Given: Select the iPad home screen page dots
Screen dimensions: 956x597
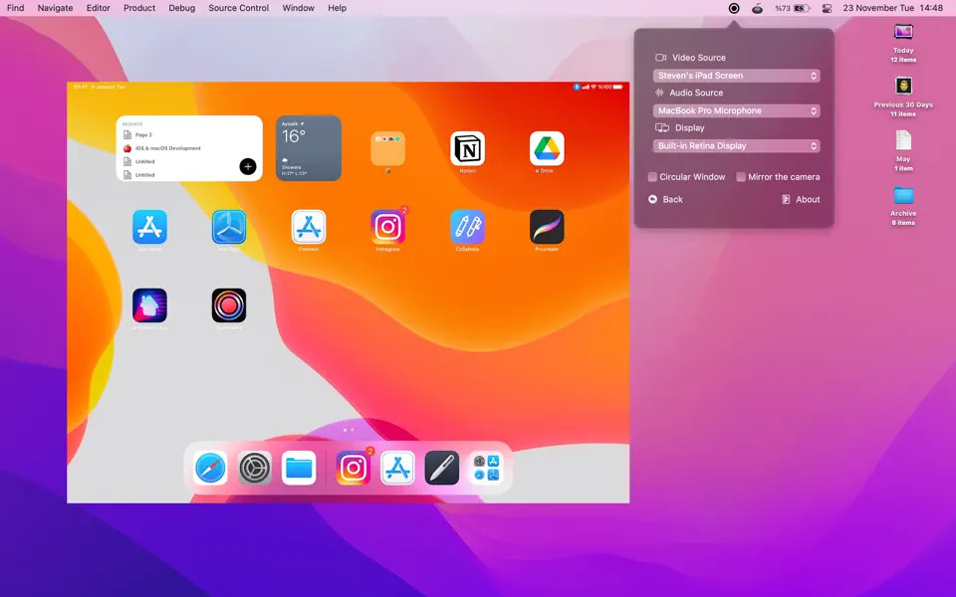Looking at the screenshot, I should tap(349, 430).
